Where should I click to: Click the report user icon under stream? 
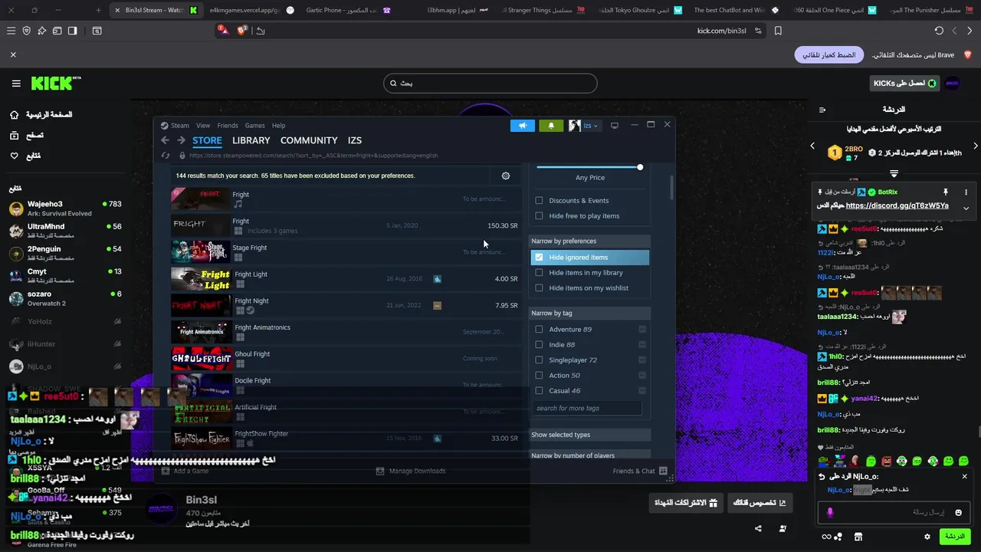(783, 528)
